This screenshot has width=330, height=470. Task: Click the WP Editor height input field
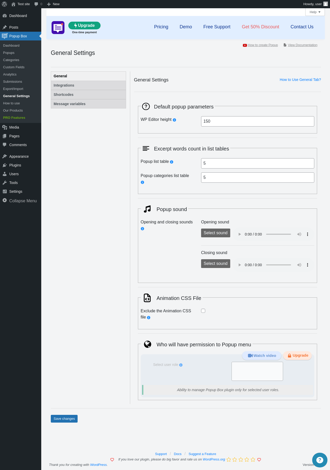pyautogui.click(x=258, y=121)
